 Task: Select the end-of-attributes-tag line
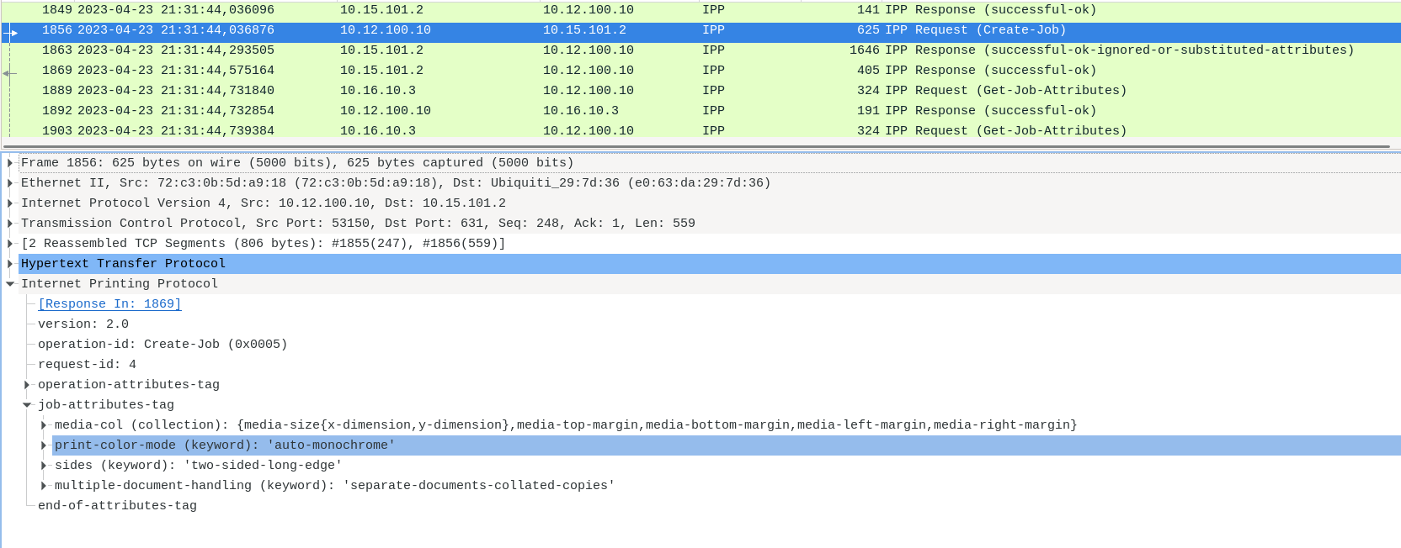pyautogui.click(x=117, y=505)
